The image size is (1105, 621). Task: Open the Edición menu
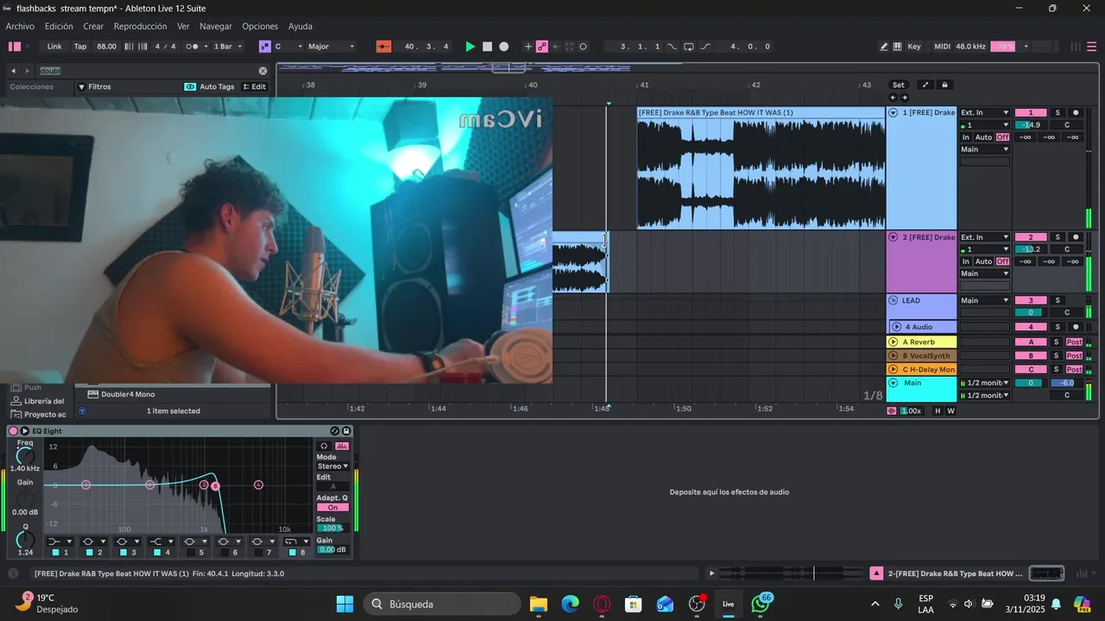pos(59,26)
